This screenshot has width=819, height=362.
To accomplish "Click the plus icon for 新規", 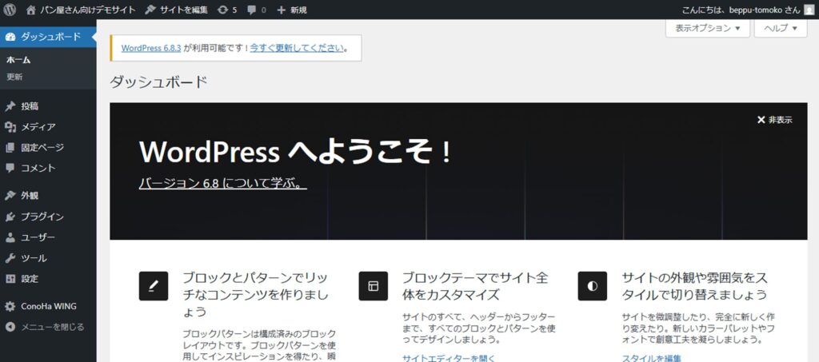I will tap(281, 10).
